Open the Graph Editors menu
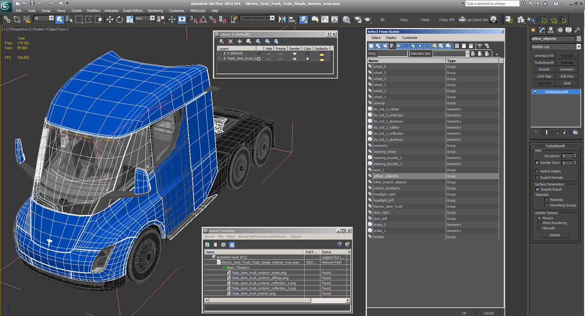This screenshot has height=316, width=585. [x=133, y=11]
